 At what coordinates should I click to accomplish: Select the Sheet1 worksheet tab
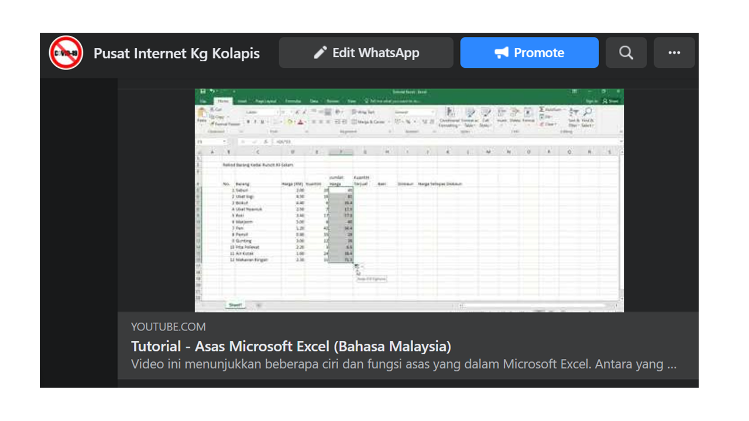coord(236,305)
